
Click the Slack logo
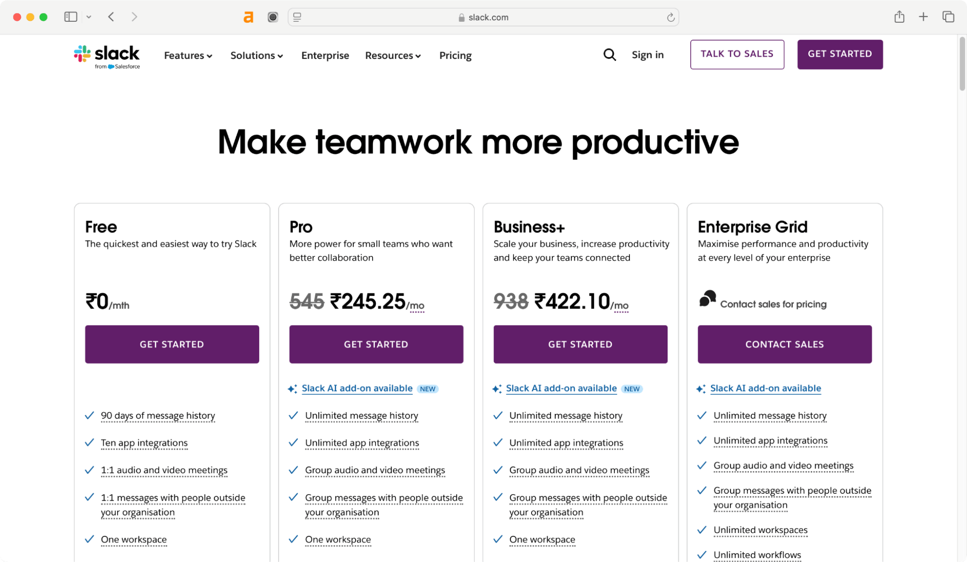pos(107,57)
